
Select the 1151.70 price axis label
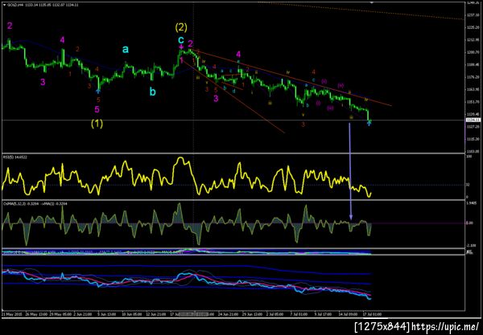(x=473, y=102)
